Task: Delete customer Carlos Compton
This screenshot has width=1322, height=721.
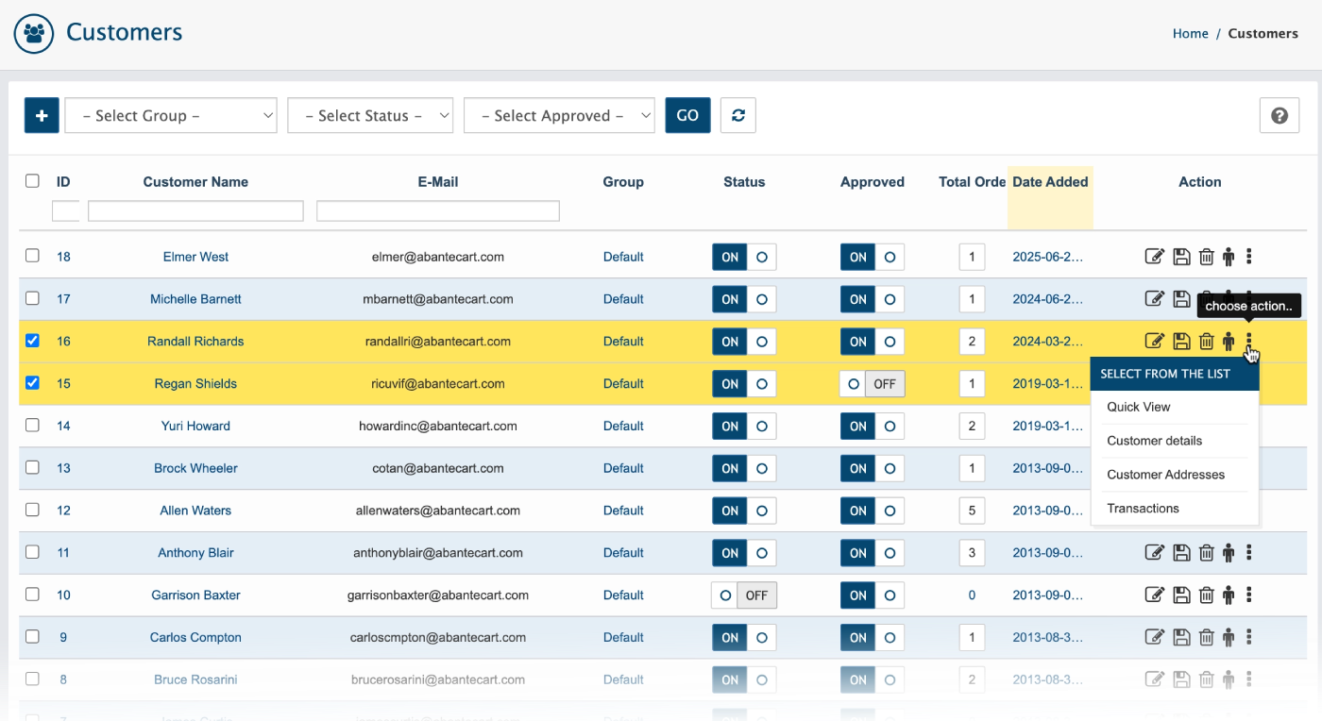Action: [x=1206, y=638]
